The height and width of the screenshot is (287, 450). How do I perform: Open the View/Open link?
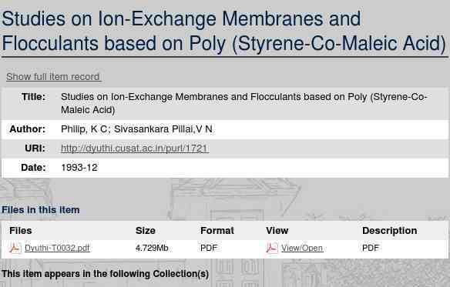coord(302,248)
